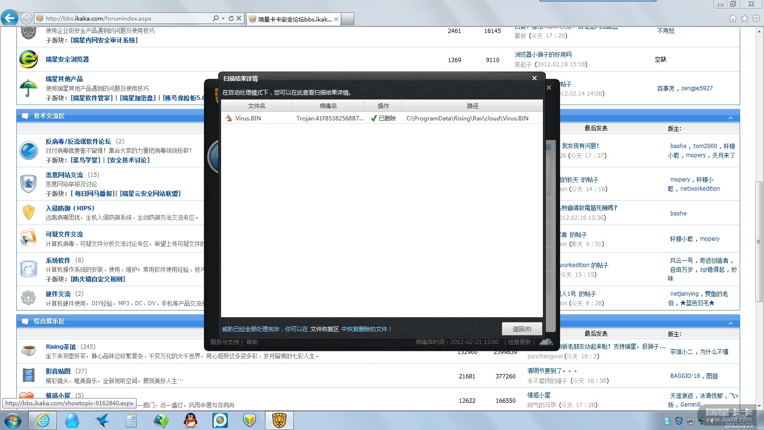Click the film strip icon beside 影音贴图
Viewport: 764px width, 430px height.
(29, 376)
